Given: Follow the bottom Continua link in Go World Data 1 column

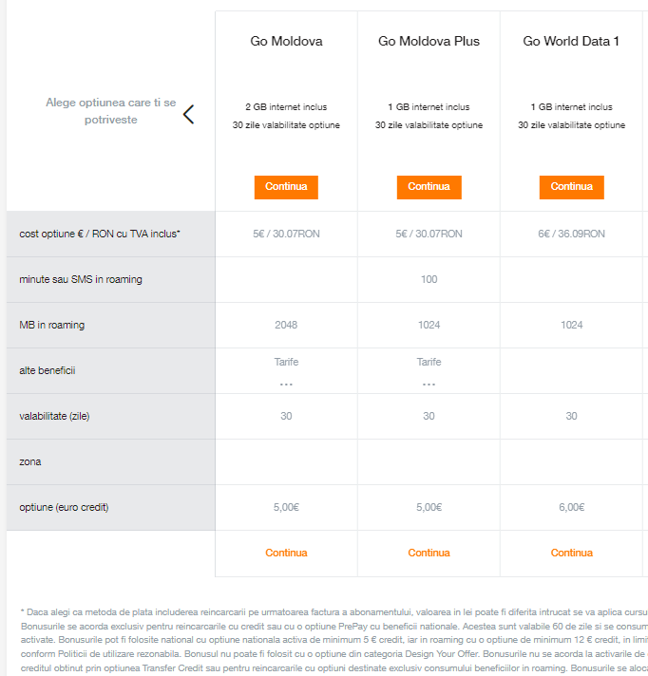Looking at the screenshot, I should coord(571,553).
